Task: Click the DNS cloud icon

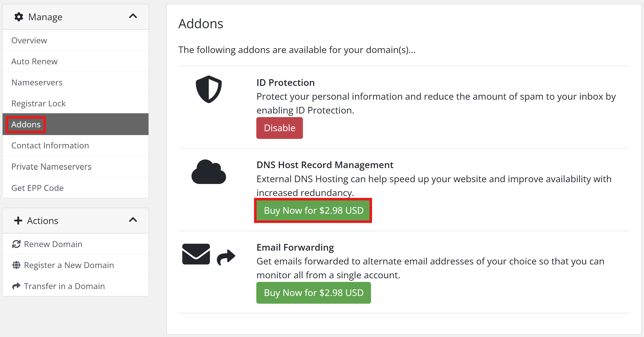Action: click(x=209, y=172)
